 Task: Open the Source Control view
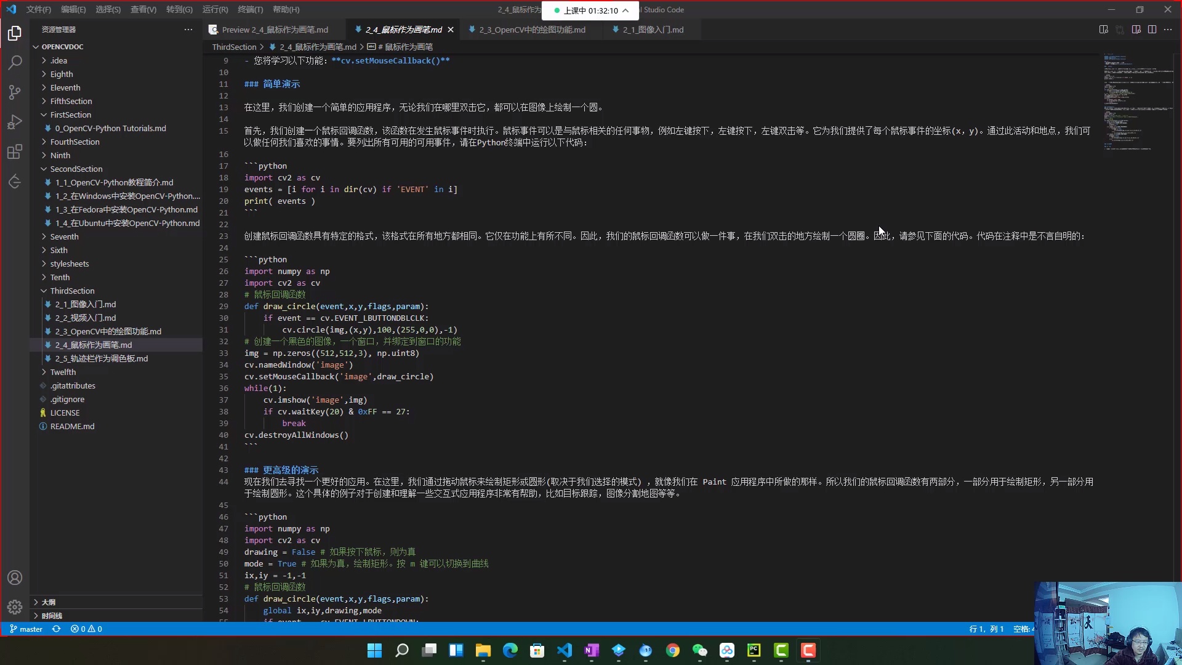pos(15,92)
